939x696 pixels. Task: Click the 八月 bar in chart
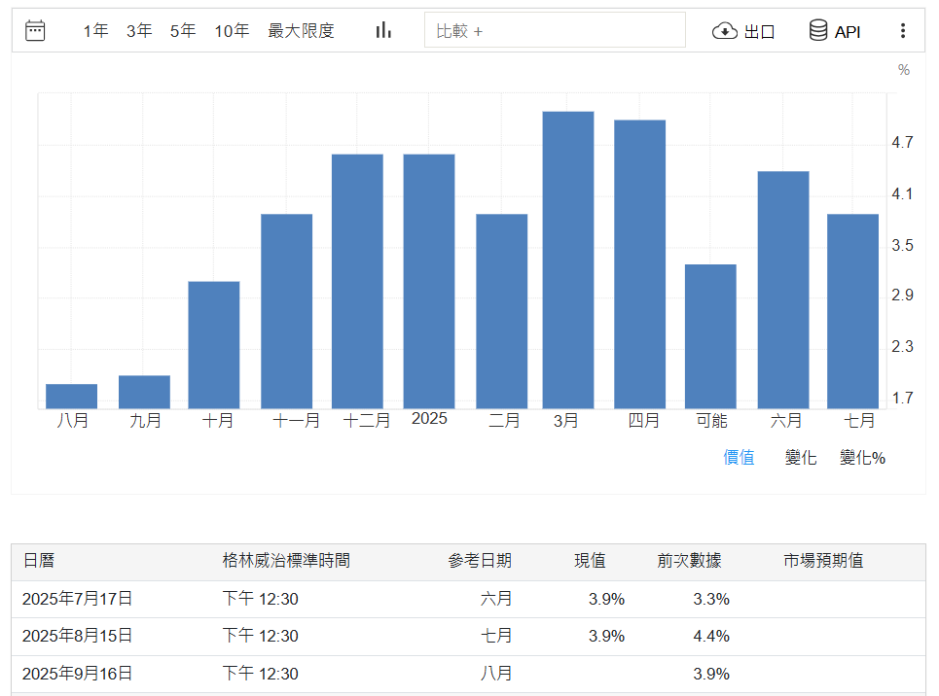tap(71, 397)
